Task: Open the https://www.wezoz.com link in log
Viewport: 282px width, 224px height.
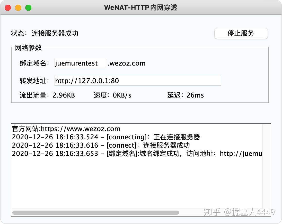Action: coord(81,129)
